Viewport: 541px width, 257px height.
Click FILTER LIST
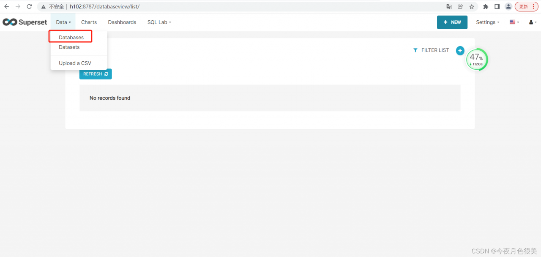pyautogui.click(x=431, y=50)
